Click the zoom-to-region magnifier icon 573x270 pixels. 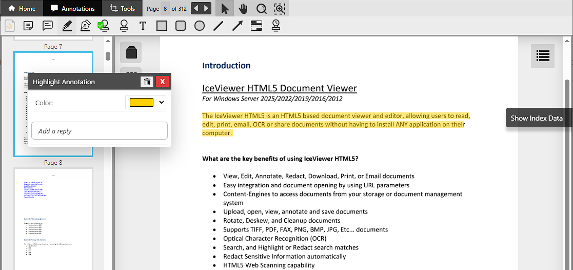click(x=279, y=9)
